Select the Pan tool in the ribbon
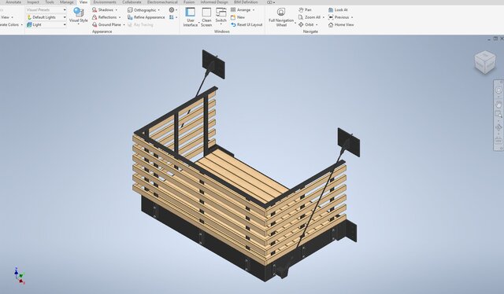Image resolution: width=504 pixels, height=294 pixels. click(305, 10)
